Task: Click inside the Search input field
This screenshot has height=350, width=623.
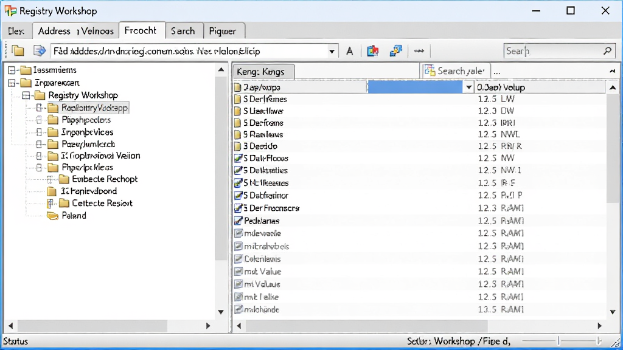Action: 553,51
